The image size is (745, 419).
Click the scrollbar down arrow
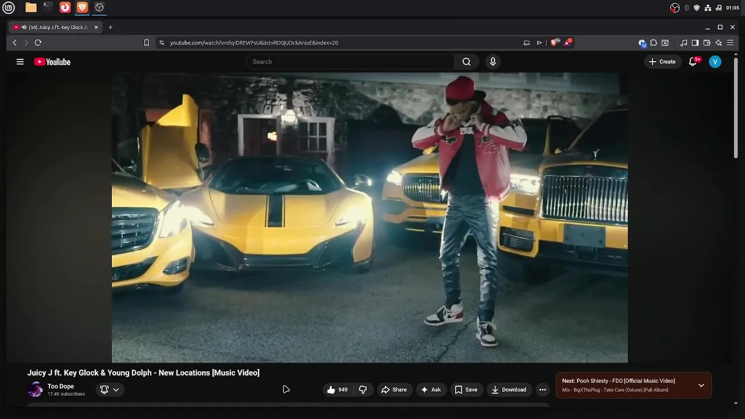pyautogui.click(x=736, y=403)
